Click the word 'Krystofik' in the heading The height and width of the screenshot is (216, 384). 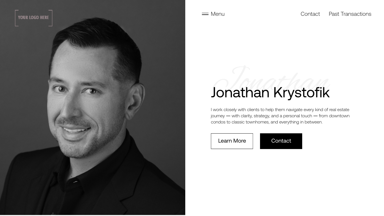pyautogui.click(x=301, y=93)
